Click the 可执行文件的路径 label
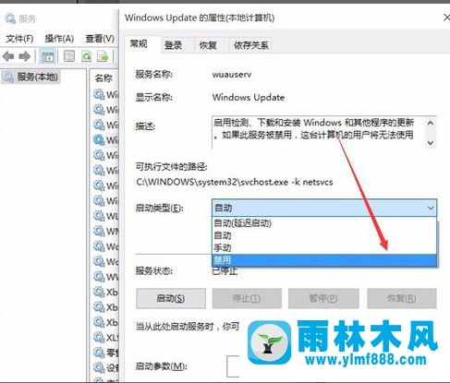 [x=171, y=167]
